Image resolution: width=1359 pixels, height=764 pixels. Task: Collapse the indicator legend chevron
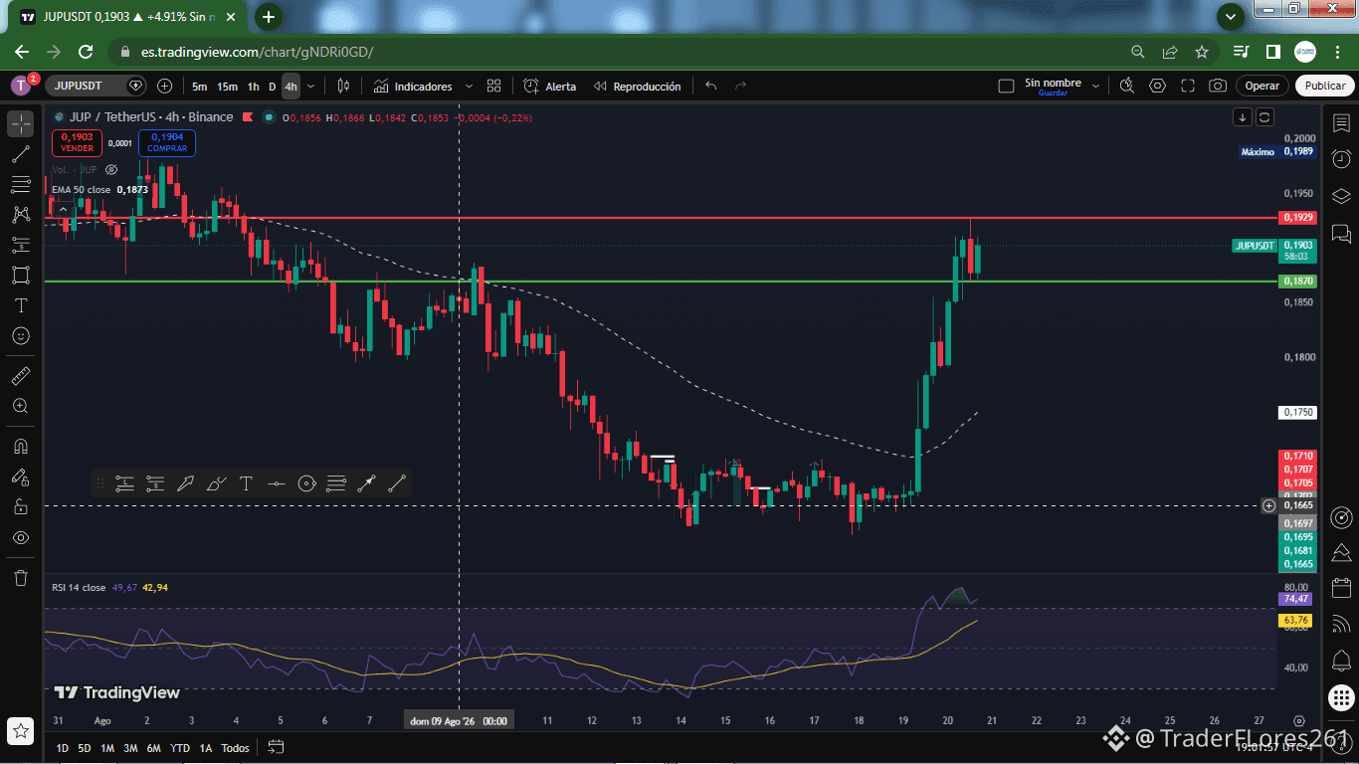coord(63,209)
